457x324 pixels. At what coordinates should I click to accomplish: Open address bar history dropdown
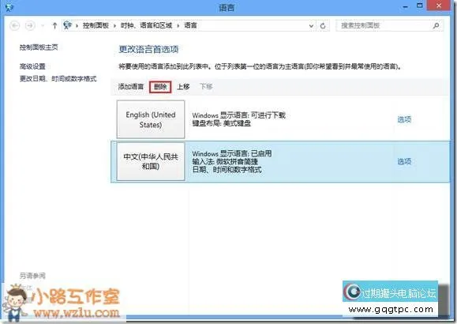click(311, 26)
